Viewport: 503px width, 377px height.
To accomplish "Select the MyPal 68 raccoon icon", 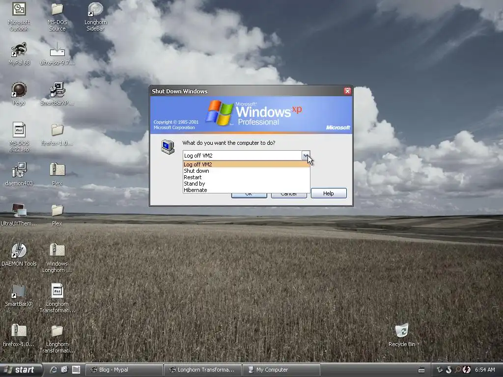I will 19,50.
